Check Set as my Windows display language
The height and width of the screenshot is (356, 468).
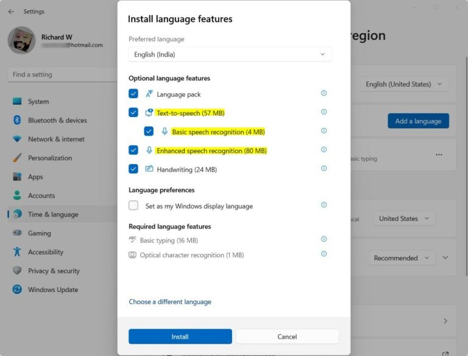[133, 205]
